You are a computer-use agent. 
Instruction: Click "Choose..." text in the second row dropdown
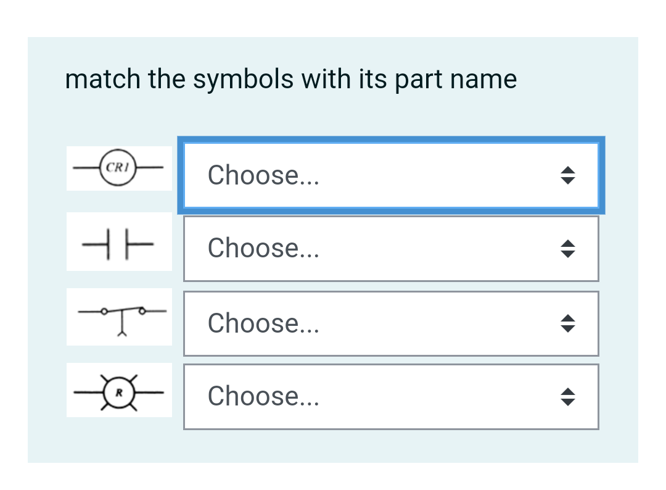coord(263,249)
